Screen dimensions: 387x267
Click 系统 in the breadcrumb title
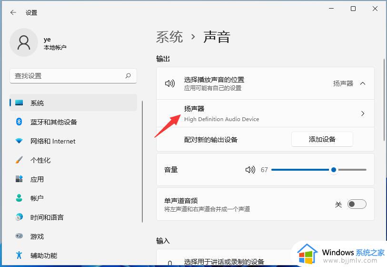coord(169,37)
